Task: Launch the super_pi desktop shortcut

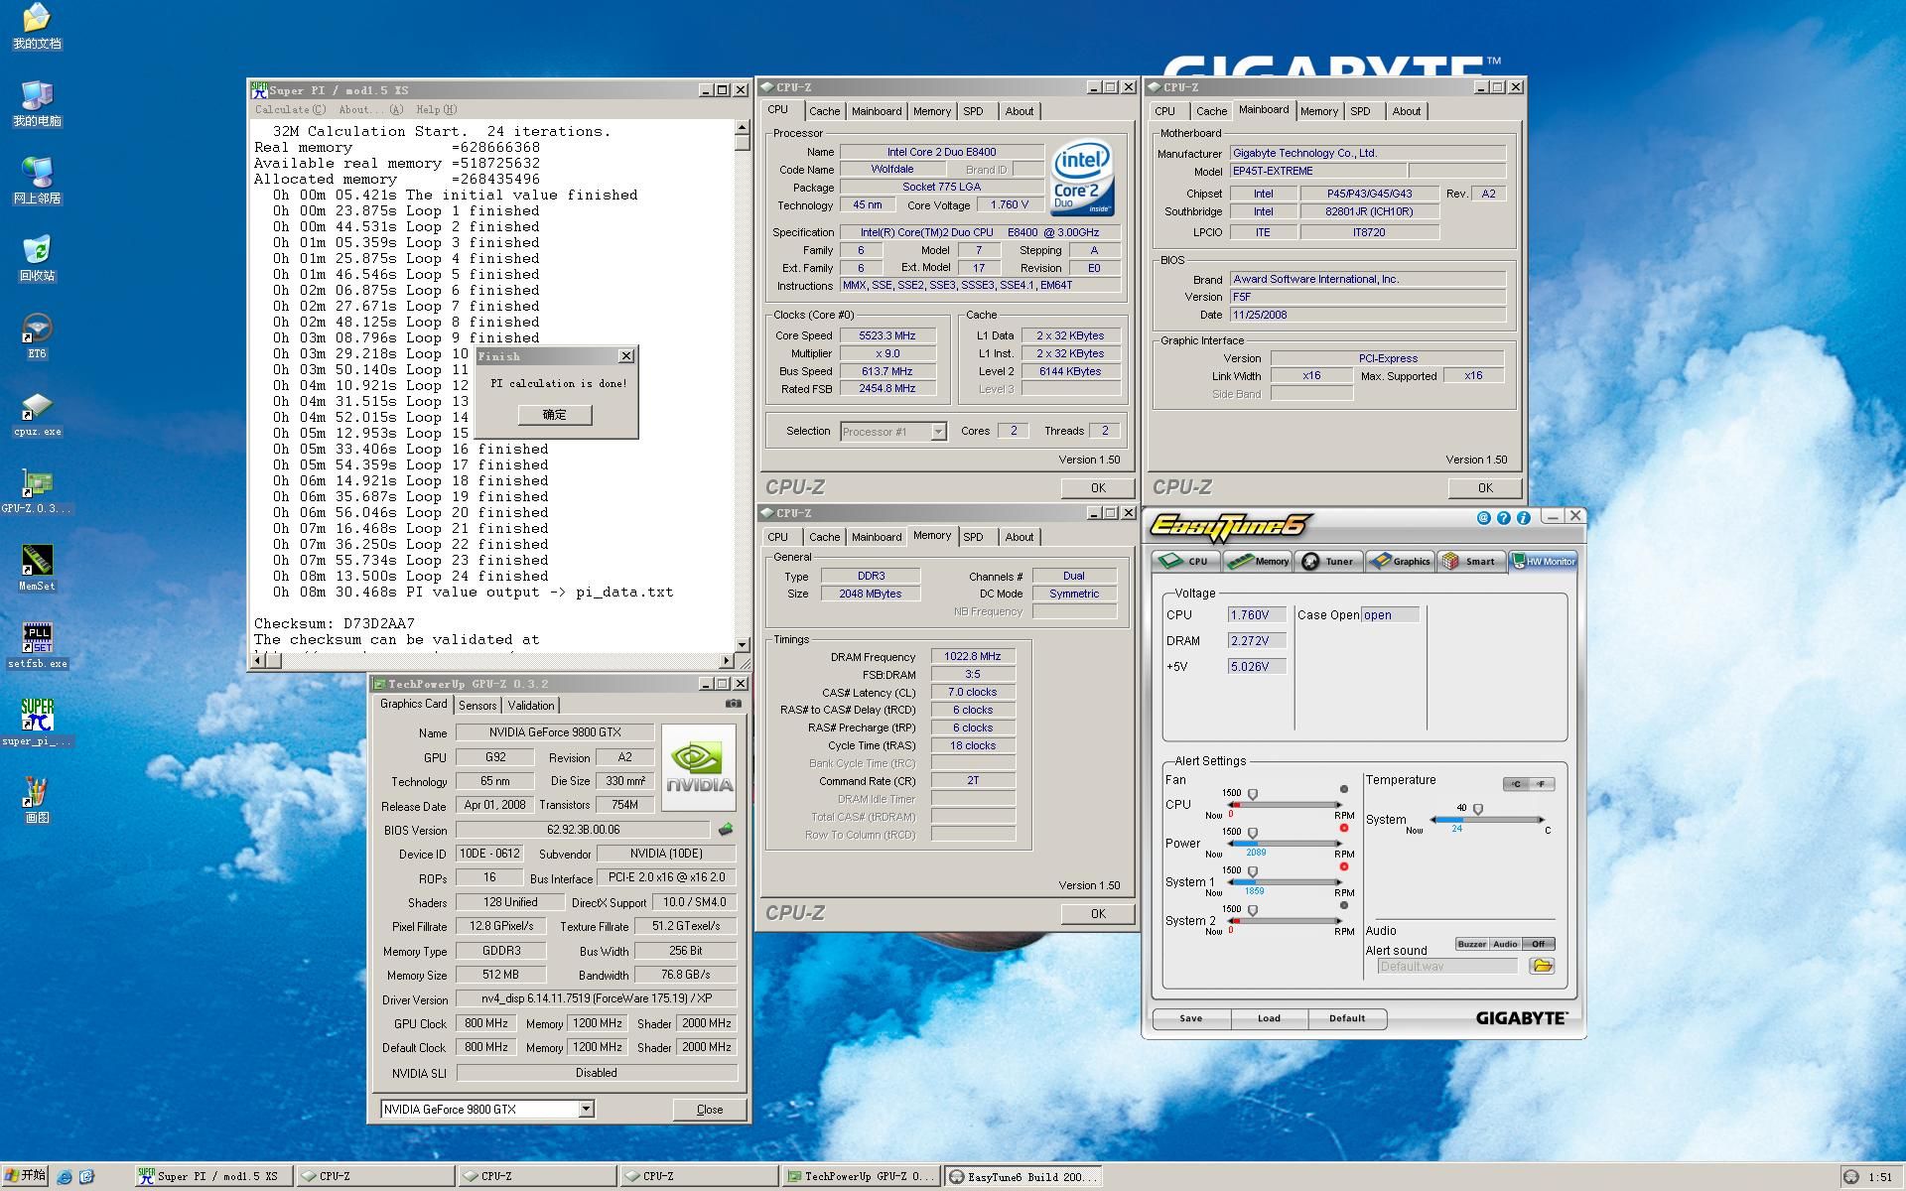Action: [x=37, y=722]
